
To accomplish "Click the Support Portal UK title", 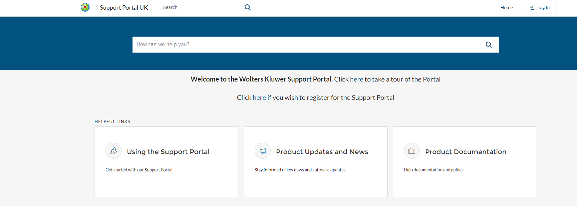I will coord(124,8).
